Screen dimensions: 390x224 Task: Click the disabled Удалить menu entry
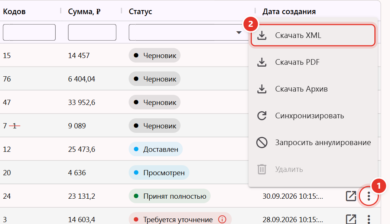313,169
